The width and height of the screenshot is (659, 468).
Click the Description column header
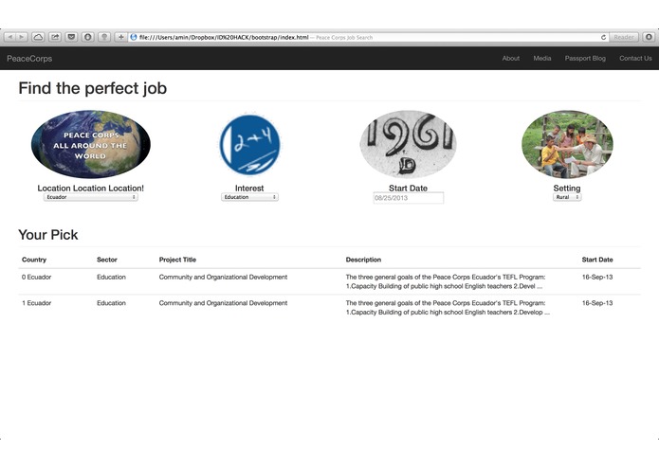363,260
